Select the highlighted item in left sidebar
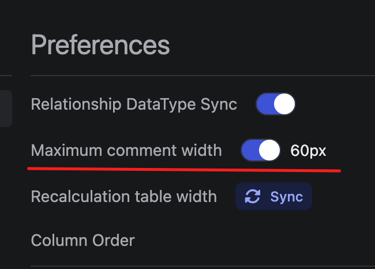 (x=5, y=108)
